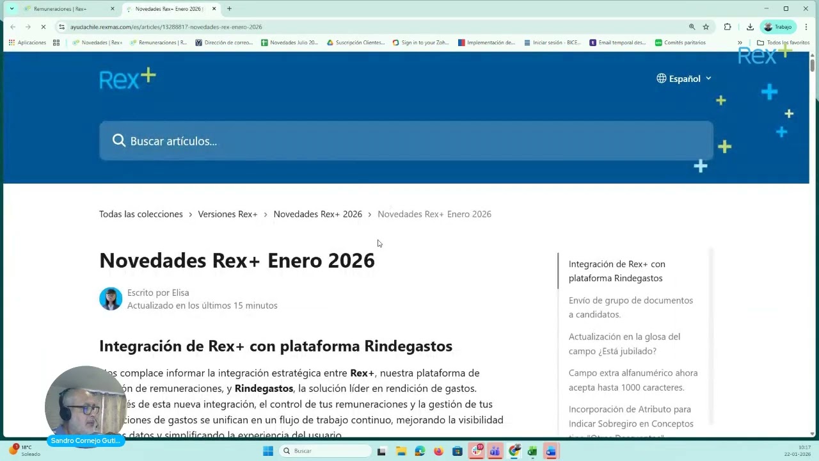Viewport: 819px width, 461px height.
Task: Open the Iniciar sesión - BICE bookmark
Action: [x=552, y=43]
